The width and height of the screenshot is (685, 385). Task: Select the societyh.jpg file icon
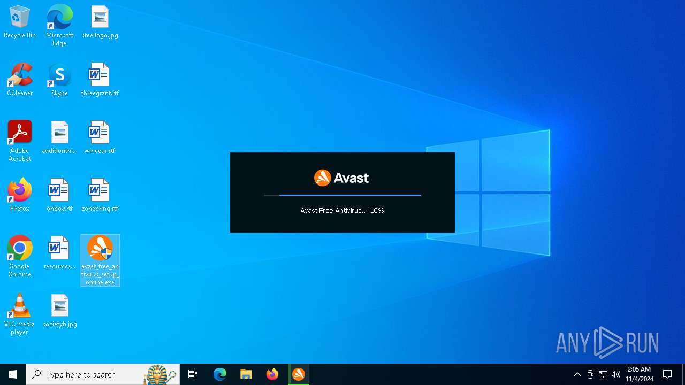click(x=59, y=311)
